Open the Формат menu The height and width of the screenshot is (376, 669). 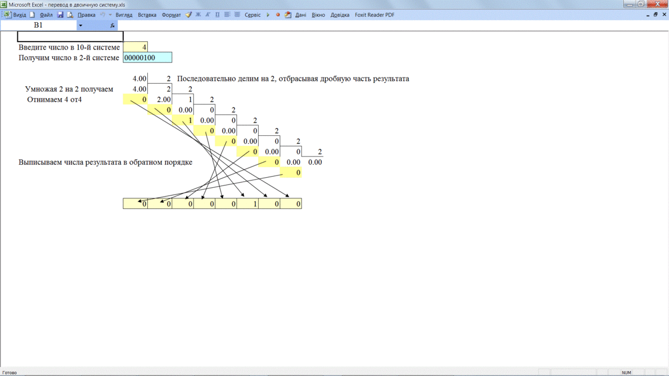(171, 15)
